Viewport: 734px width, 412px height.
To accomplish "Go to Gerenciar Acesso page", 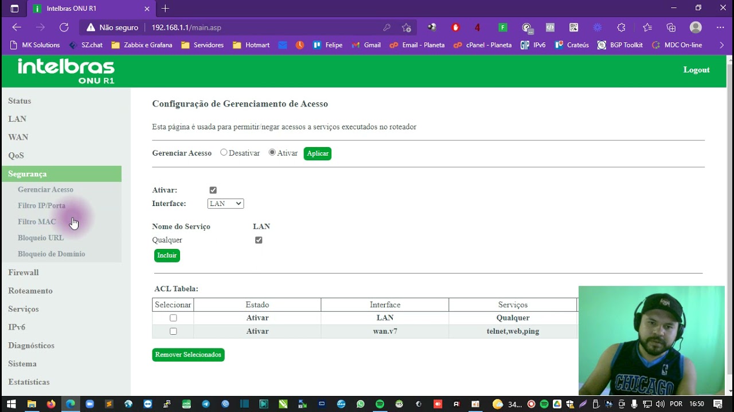I will pyautogui.click(x=45, y=189).
